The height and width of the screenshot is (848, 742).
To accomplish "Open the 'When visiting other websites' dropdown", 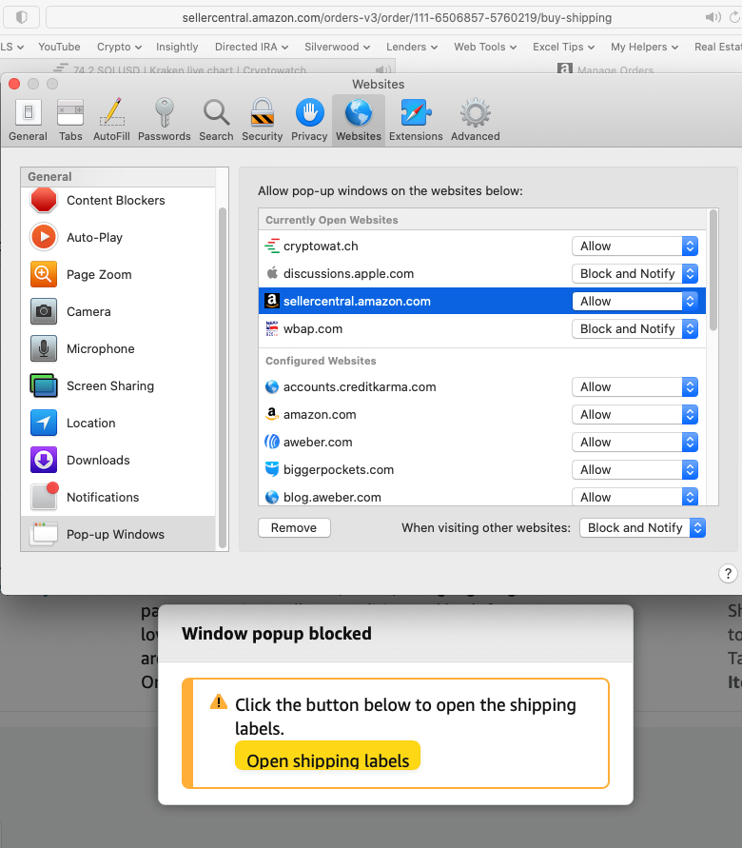I will point(642,528).
